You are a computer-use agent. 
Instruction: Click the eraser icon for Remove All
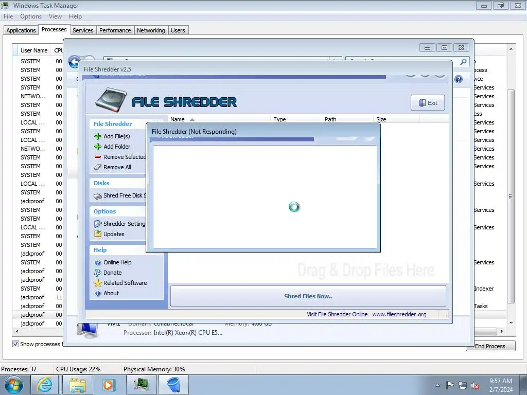click(97, 167)
